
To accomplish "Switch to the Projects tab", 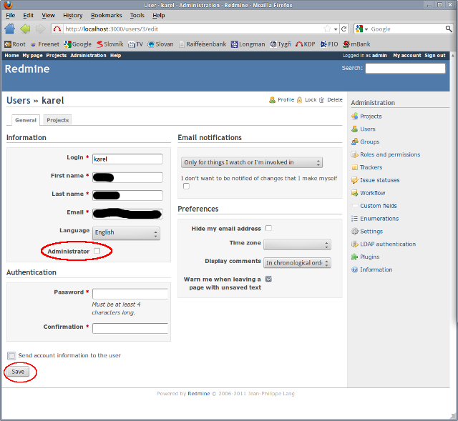I will point(57,120).
